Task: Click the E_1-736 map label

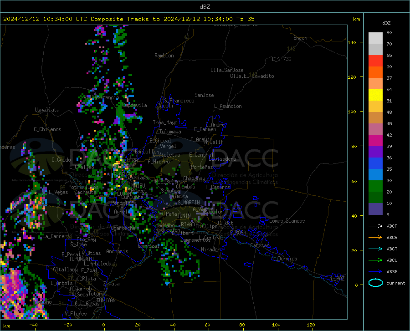Action: 282,59
